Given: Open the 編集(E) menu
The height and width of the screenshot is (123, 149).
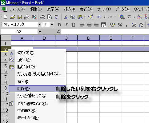Looking at the screenshot, I should pyautogui.click(x=36, y=9).
